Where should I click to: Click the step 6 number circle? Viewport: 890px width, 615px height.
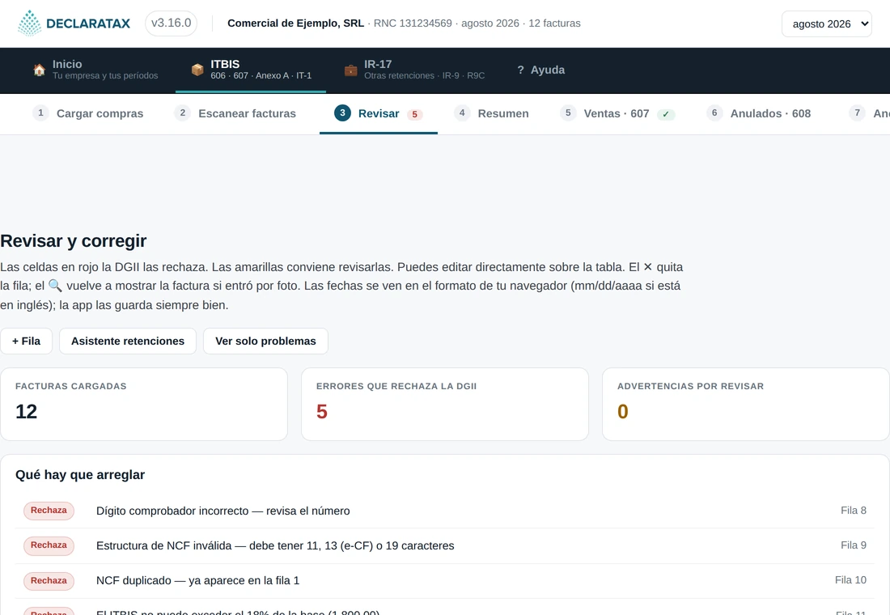pyautogui.click(x=714, y=113)
